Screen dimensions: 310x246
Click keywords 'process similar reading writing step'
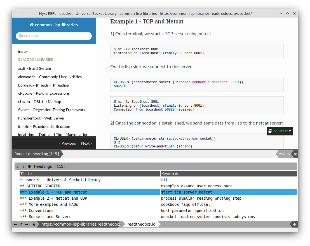pyautogui.click(x=201, y=198)
